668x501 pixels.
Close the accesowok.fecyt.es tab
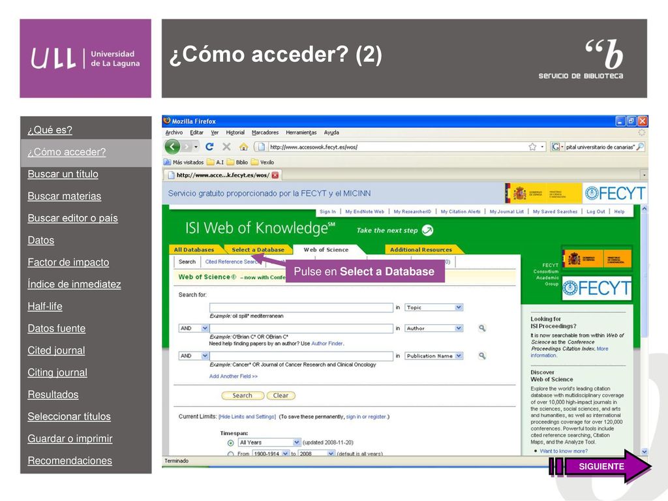point(275,175)
